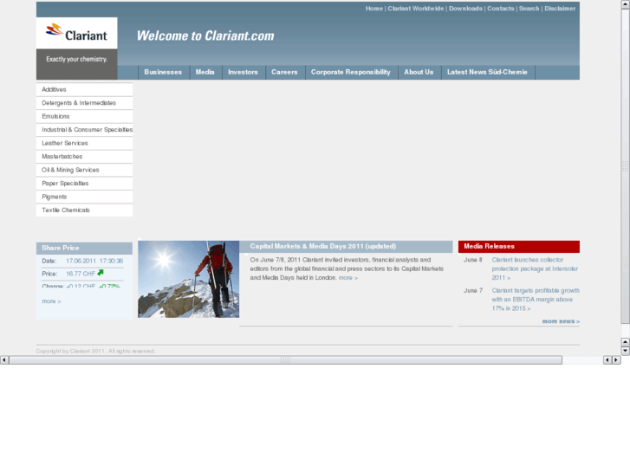The width and height of the screenshot is (630, 472).
Task: Open the Media menu
Action: (205, 72)
